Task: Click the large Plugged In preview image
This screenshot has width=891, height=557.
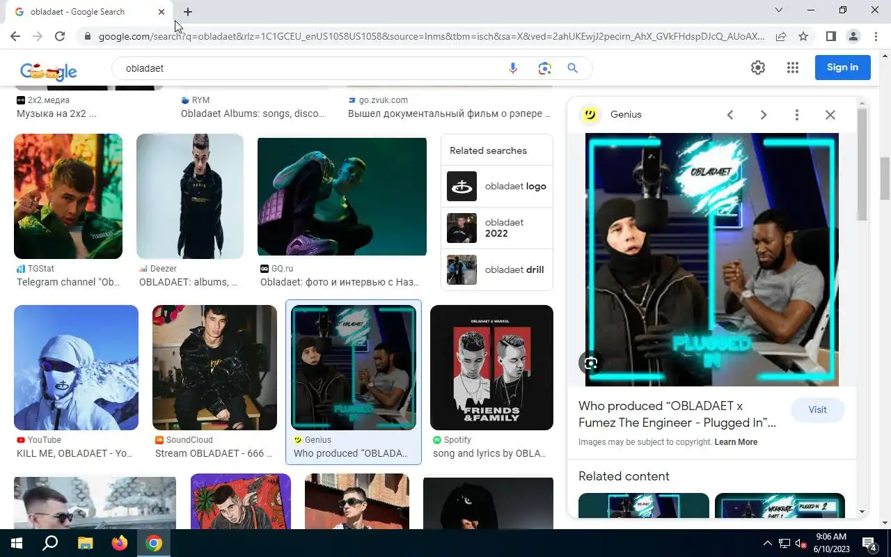Action: 712,259
